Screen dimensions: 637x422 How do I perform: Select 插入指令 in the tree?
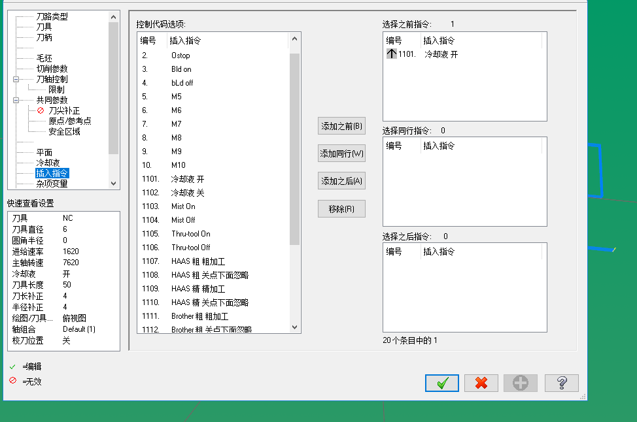tap(52, 173)
